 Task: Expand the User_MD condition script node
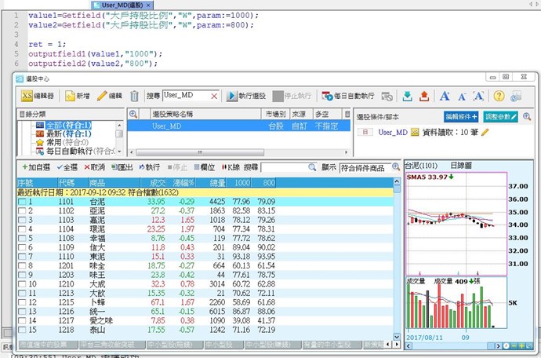[x=364, y=132]
